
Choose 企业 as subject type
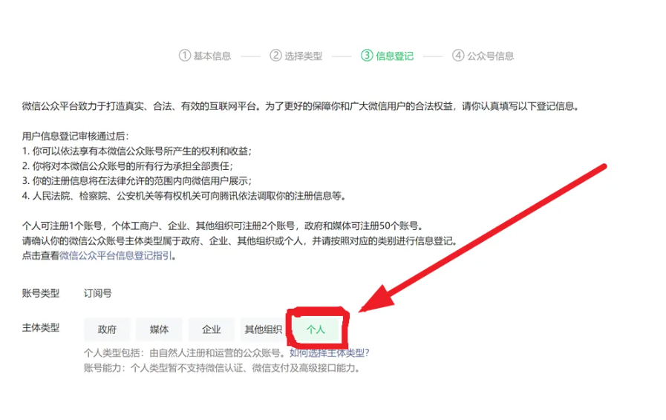(212, 329)
